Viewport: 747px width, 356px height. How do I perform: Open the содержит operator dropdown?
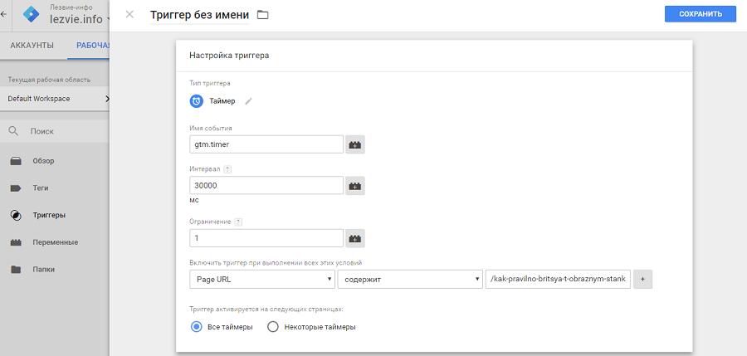410,280
